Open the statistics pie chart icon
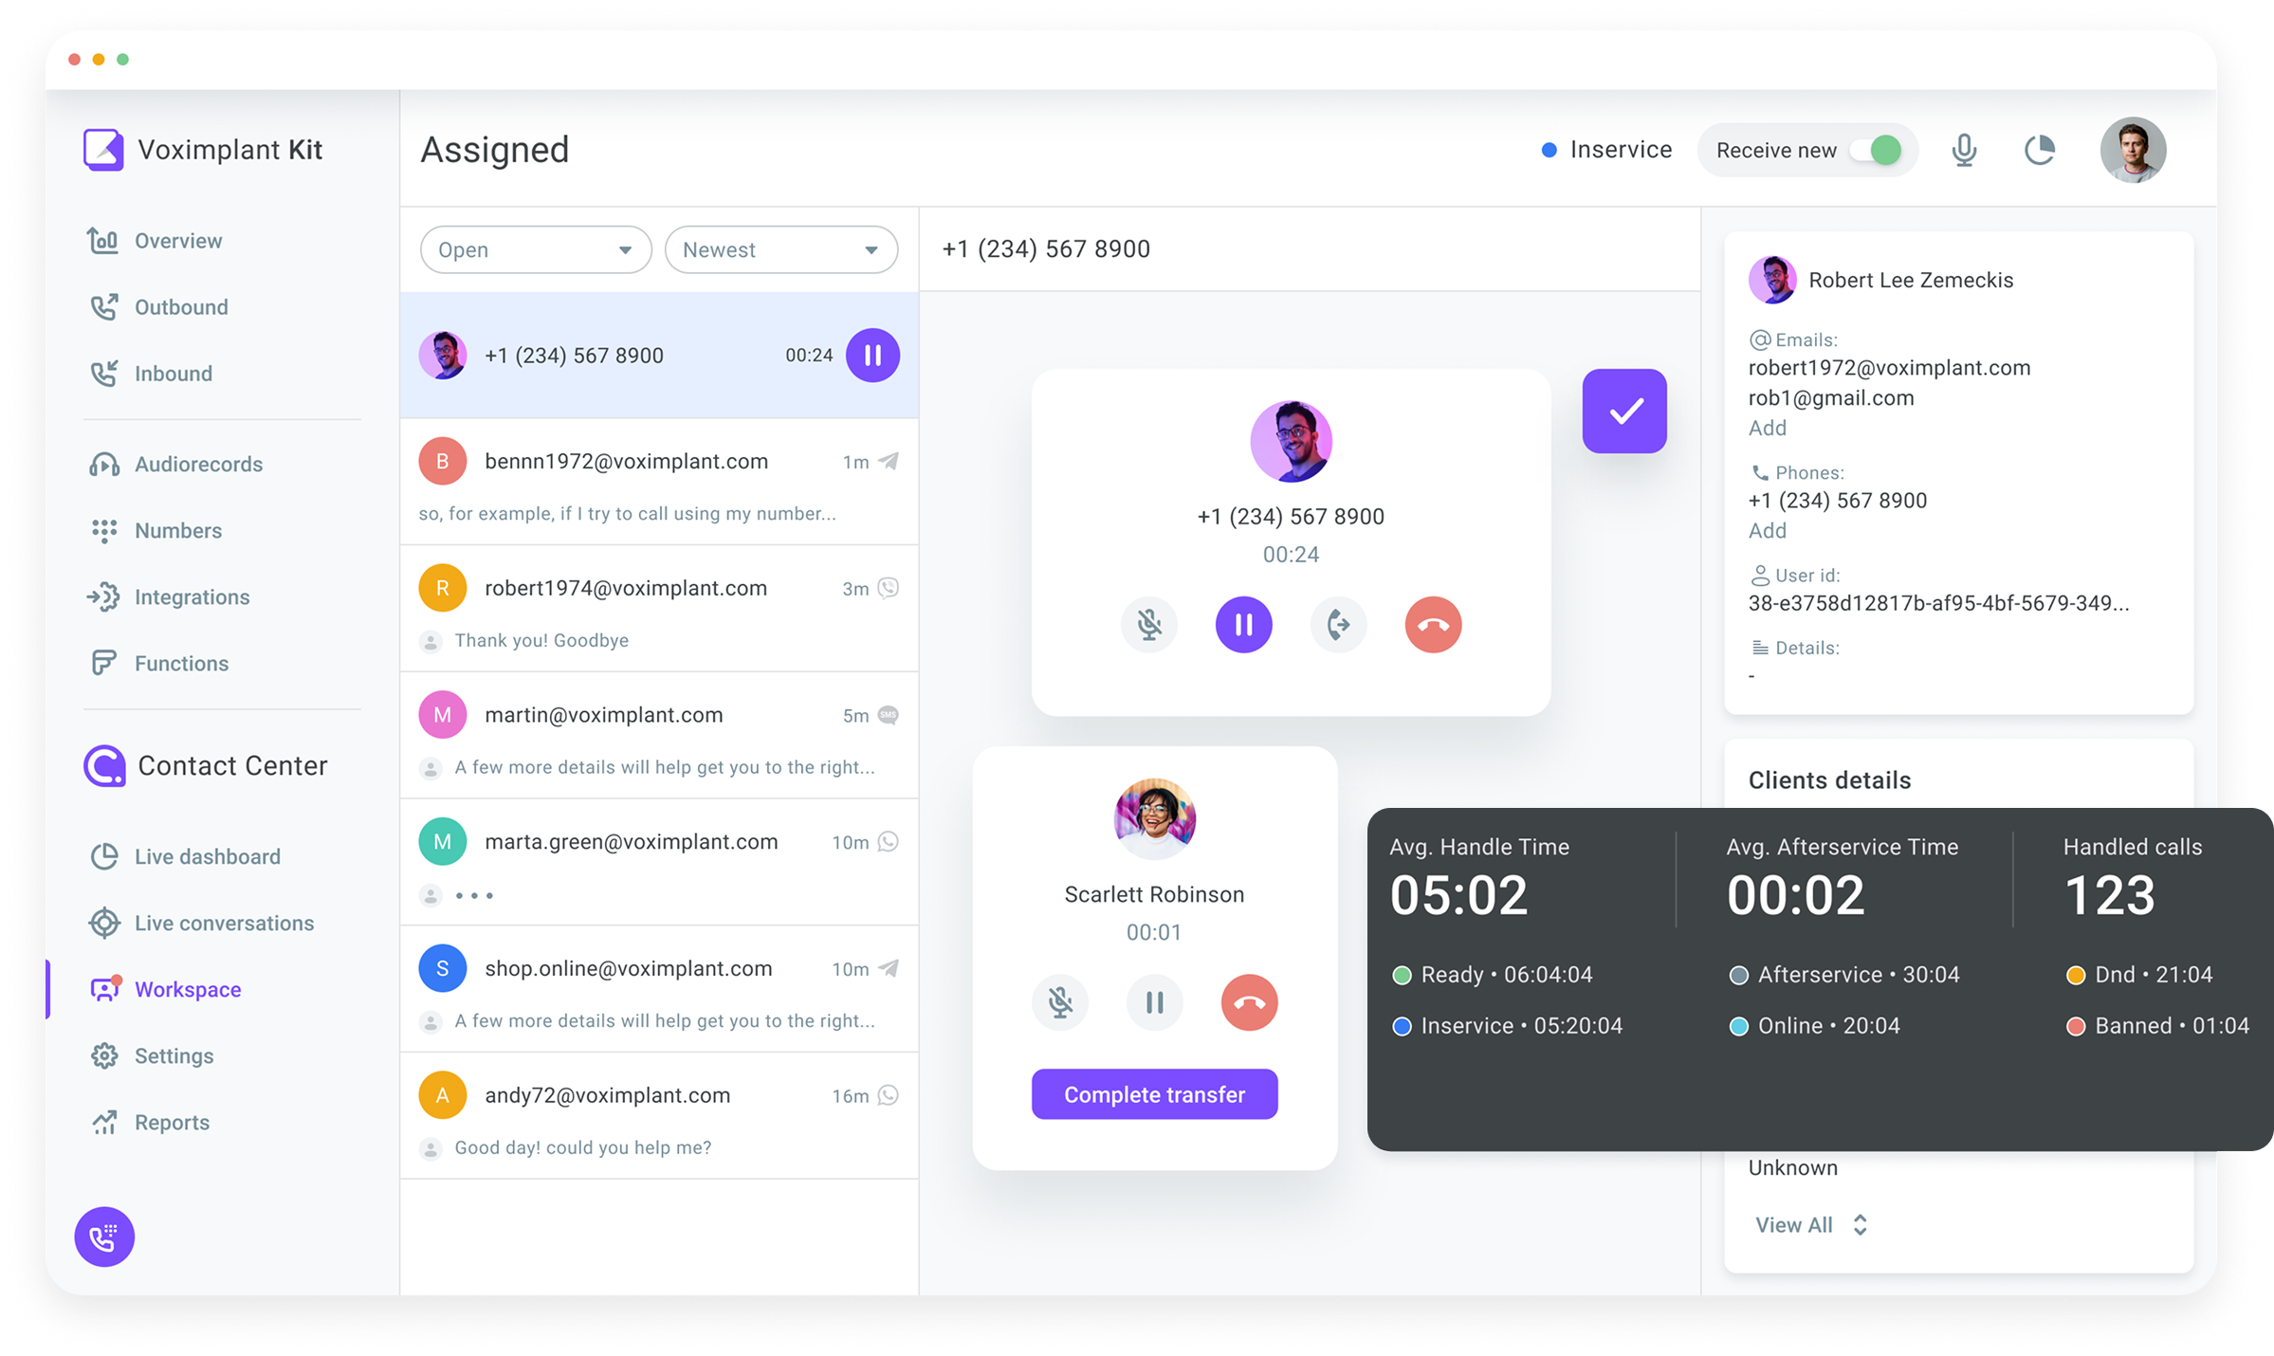Image resolution: width=2274 pixels, height=1356 pixels. (2039, 150)
